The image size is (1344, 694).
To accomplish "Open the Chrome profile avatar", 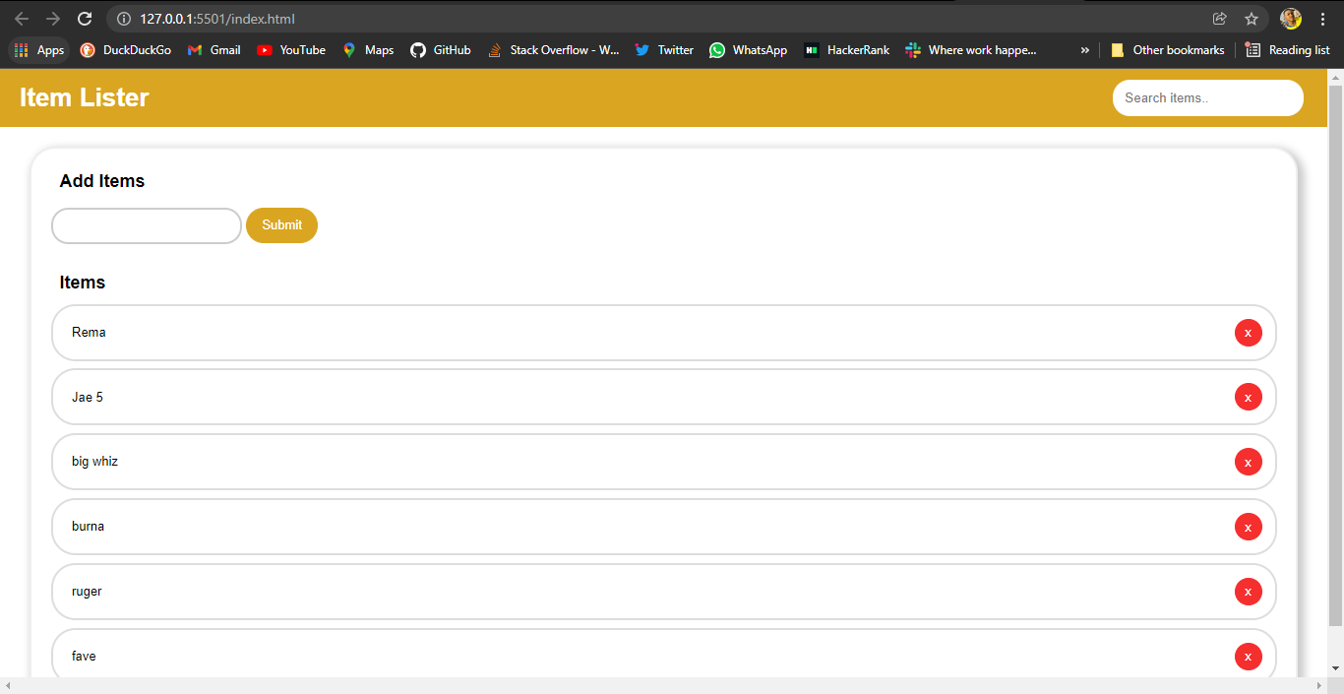I will click(x=1291, y=19).
